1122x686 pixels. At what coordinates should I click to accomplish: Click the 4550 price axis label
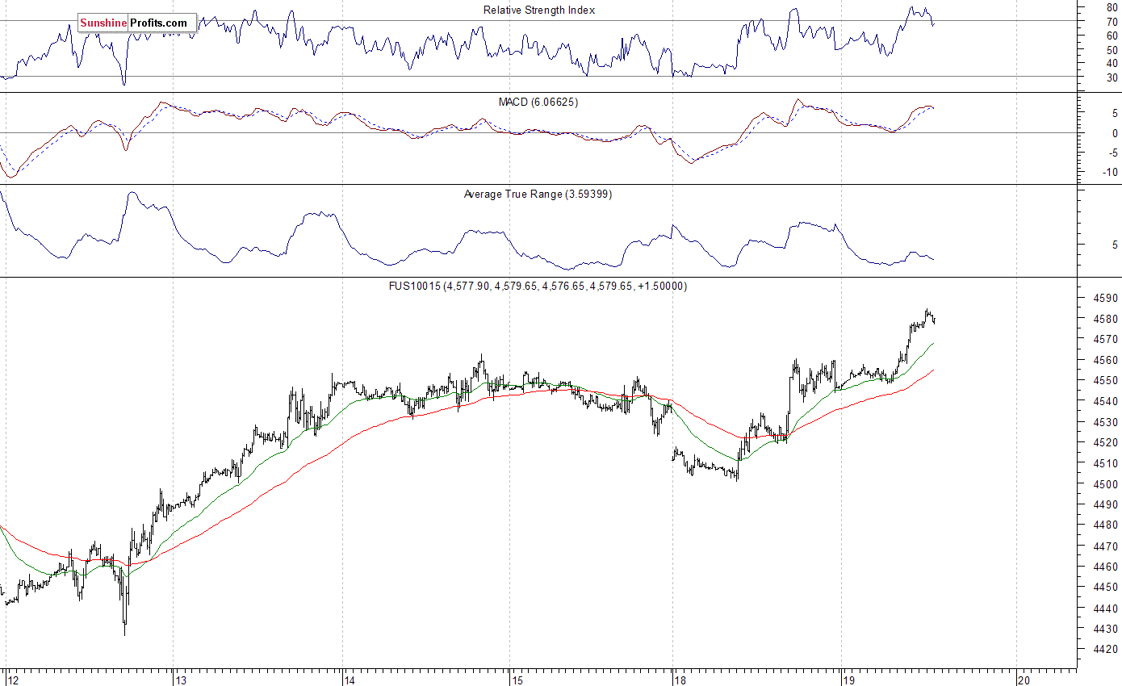(1106, 381)
